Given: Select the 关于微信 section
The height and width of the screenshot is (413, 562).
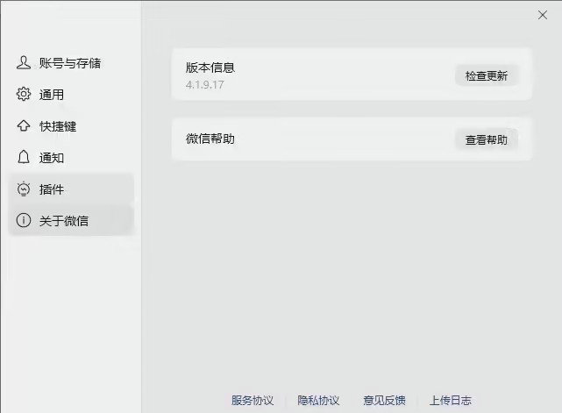Looking at the screenshot, I should 71,220.
